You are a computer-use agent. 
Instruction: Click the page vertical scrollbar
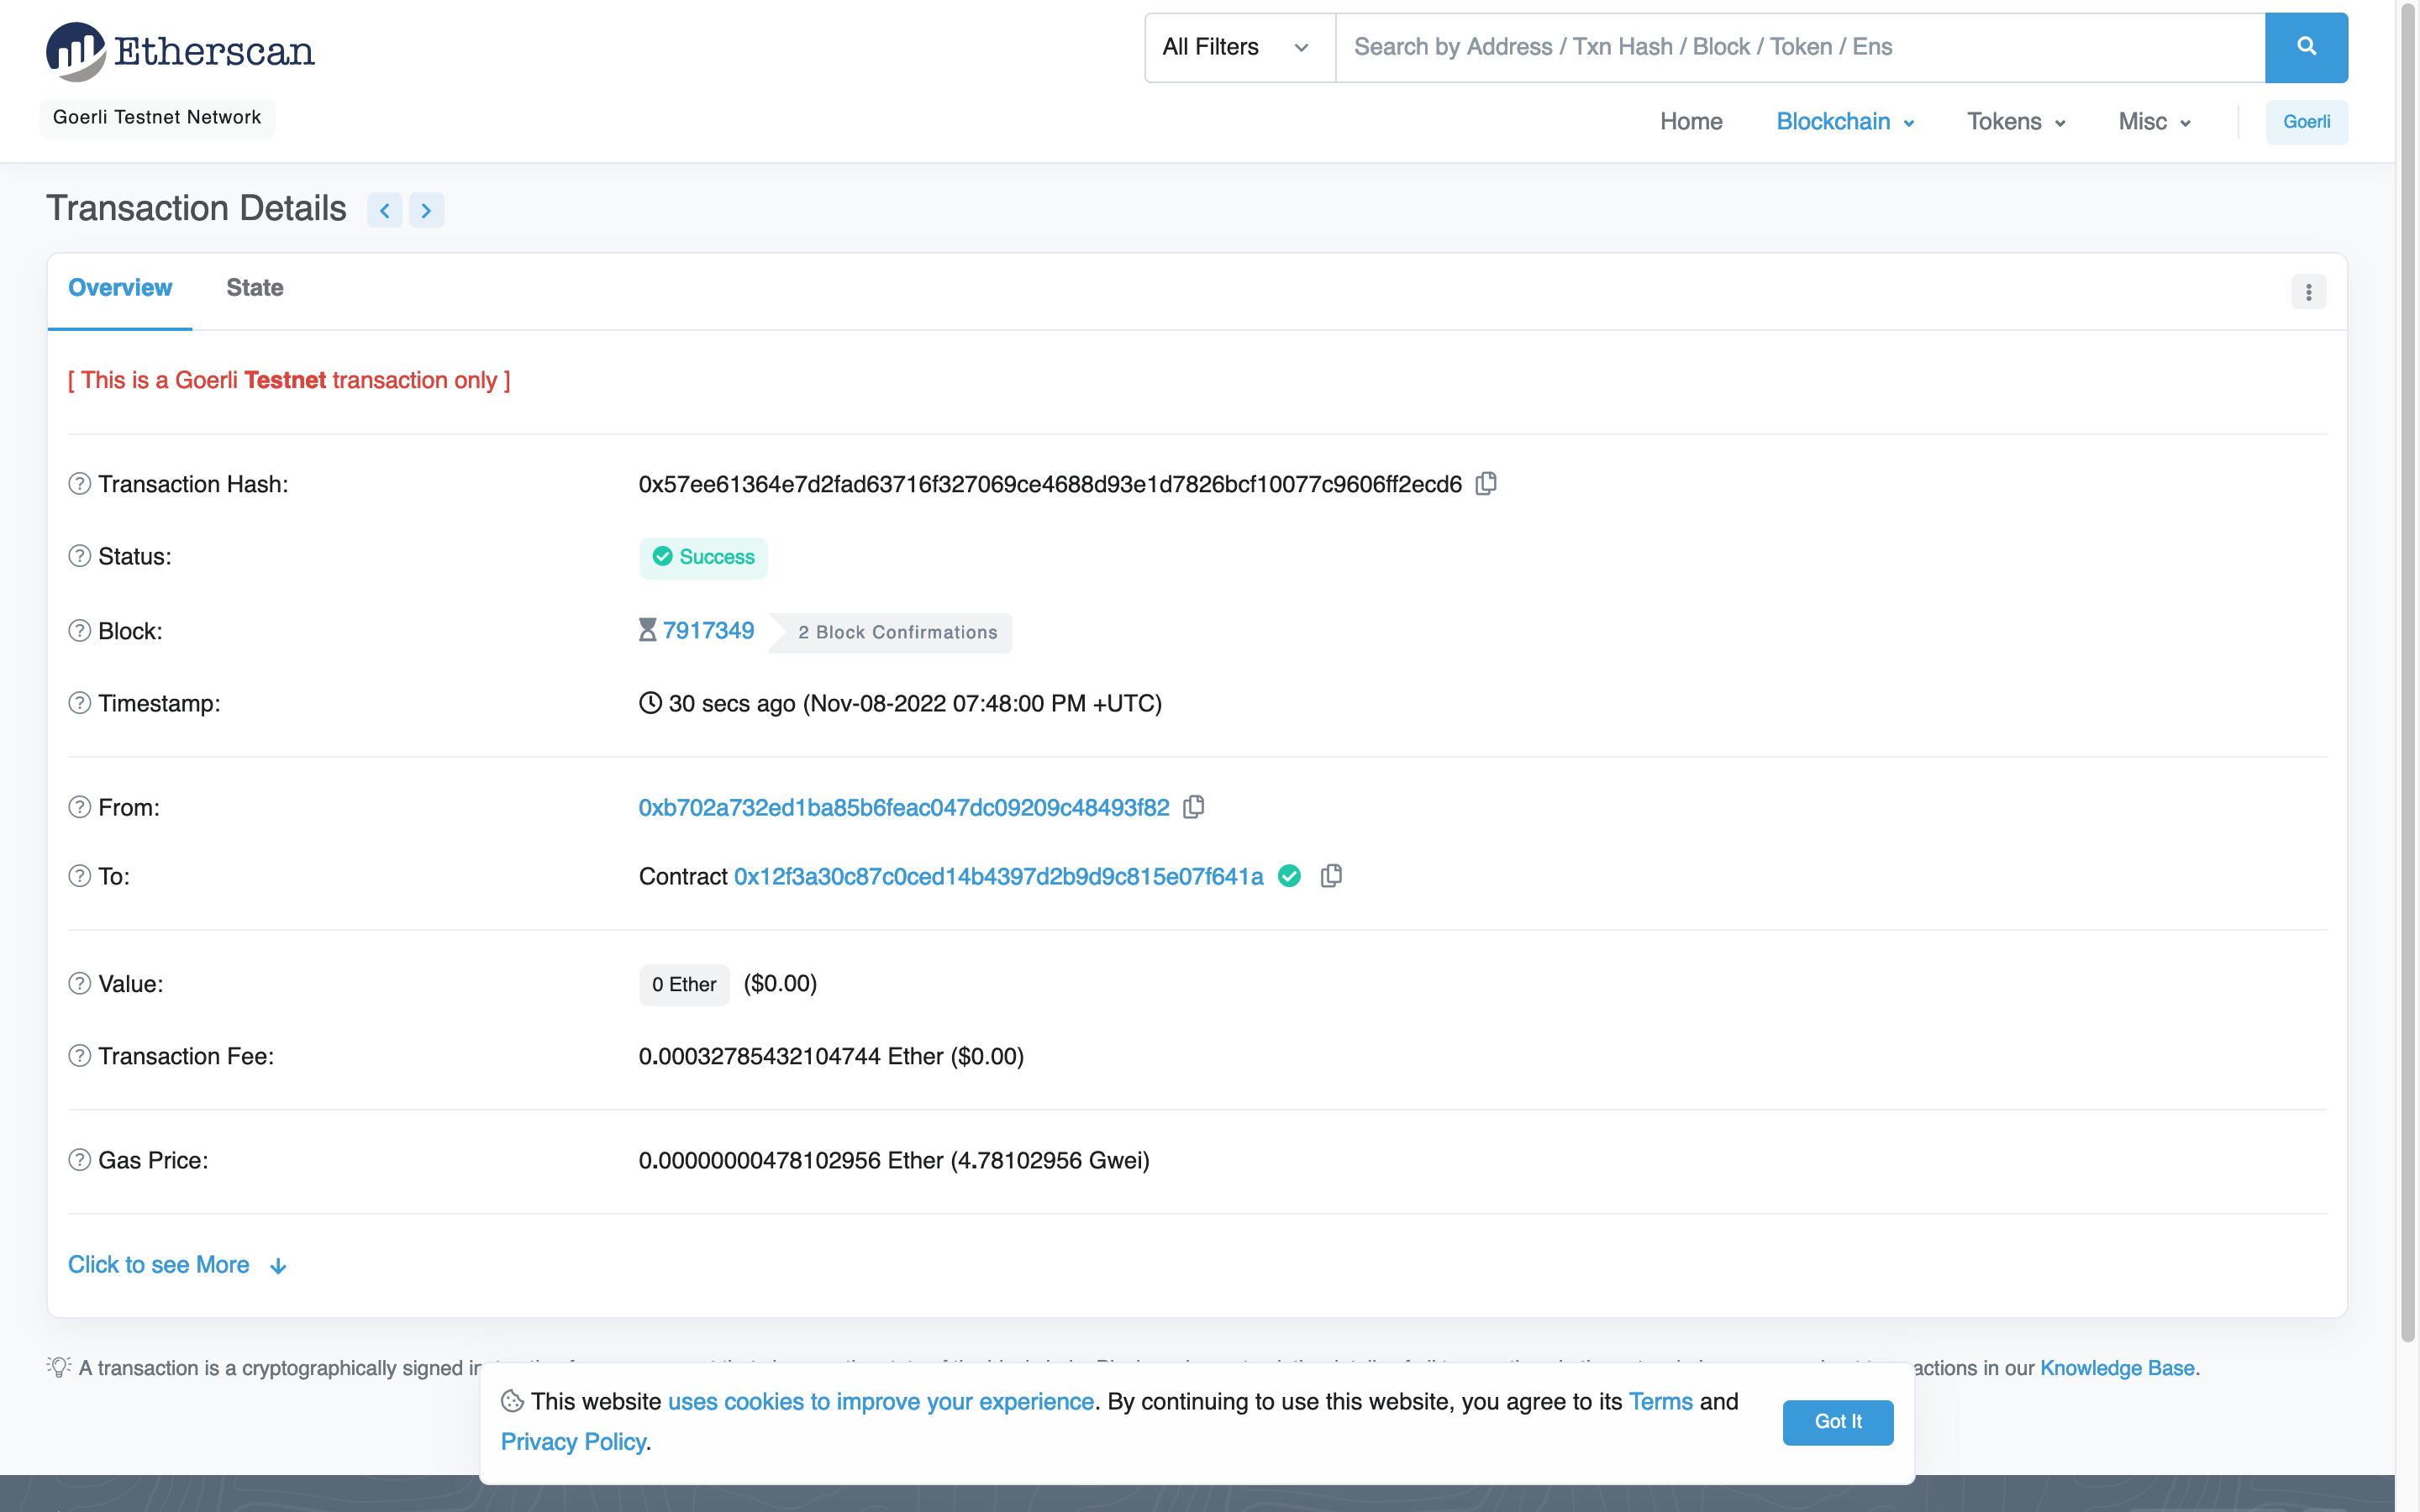point(2408,670)
